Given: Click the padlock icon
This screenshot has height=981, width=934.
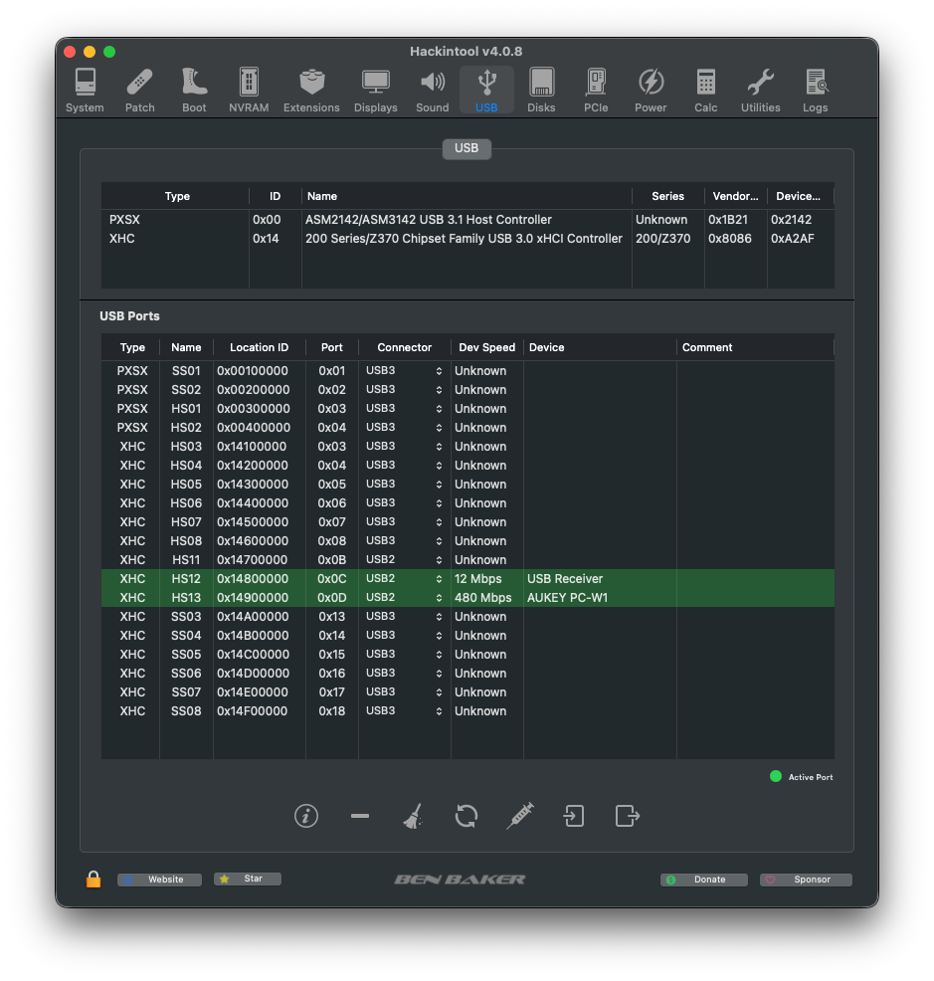Looking at the screenshot, I should click(x=93, y=880).
